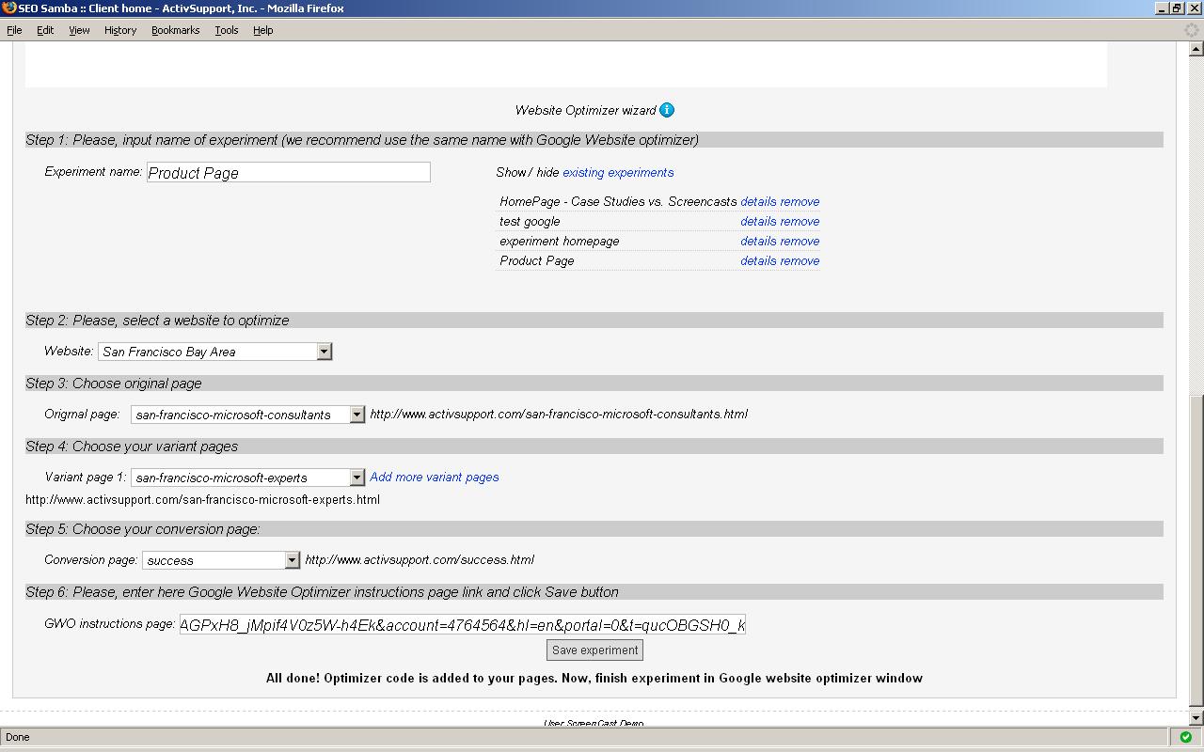Open the History menu

pyautogui.click(x=120, y=30)
